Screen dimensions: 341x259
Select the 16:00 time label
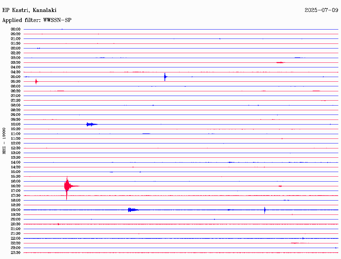(x=16, y=181)
